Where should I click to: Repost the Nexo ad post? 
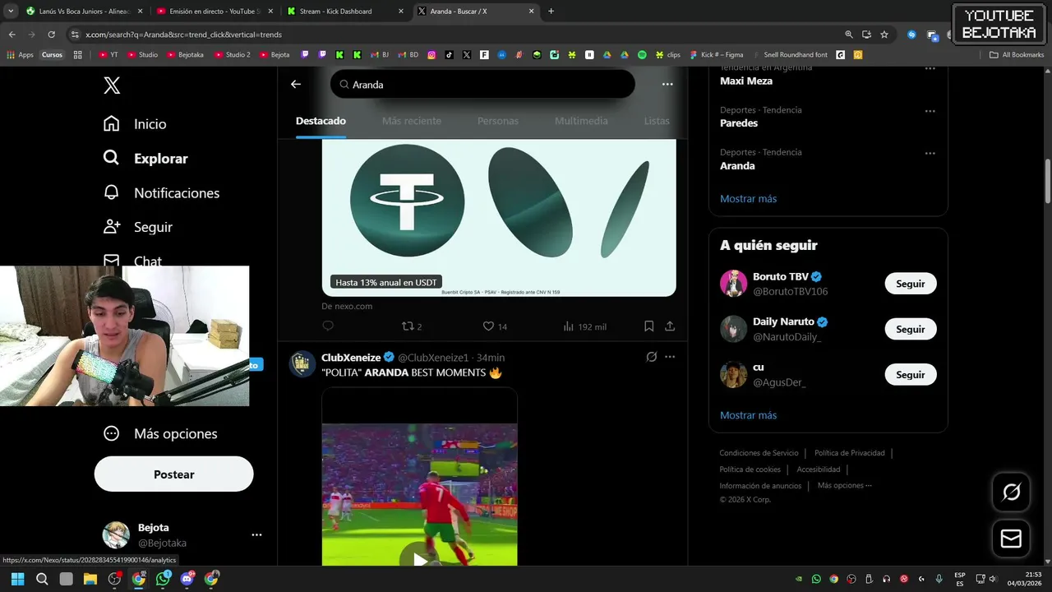(411, 326)
